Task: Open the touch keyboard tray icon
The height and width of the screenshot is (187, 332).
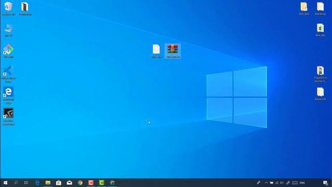Action: [x=295, y=183]
